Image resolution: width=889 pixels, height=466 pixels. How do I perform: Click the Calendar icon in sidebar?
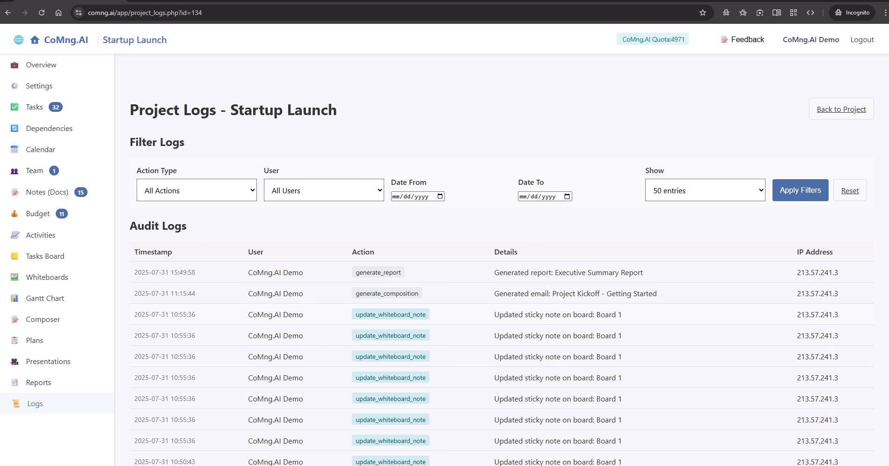(x=15, y=150)
